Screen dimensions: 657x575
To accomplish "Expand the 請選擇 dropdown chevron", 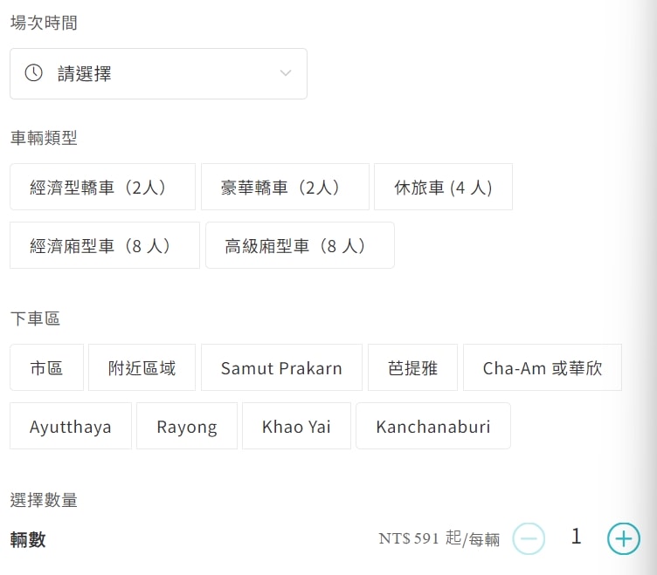I will (286, 72).
